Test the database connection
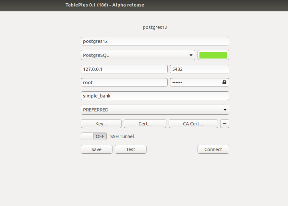288x206 pixels. pos(130,149)
